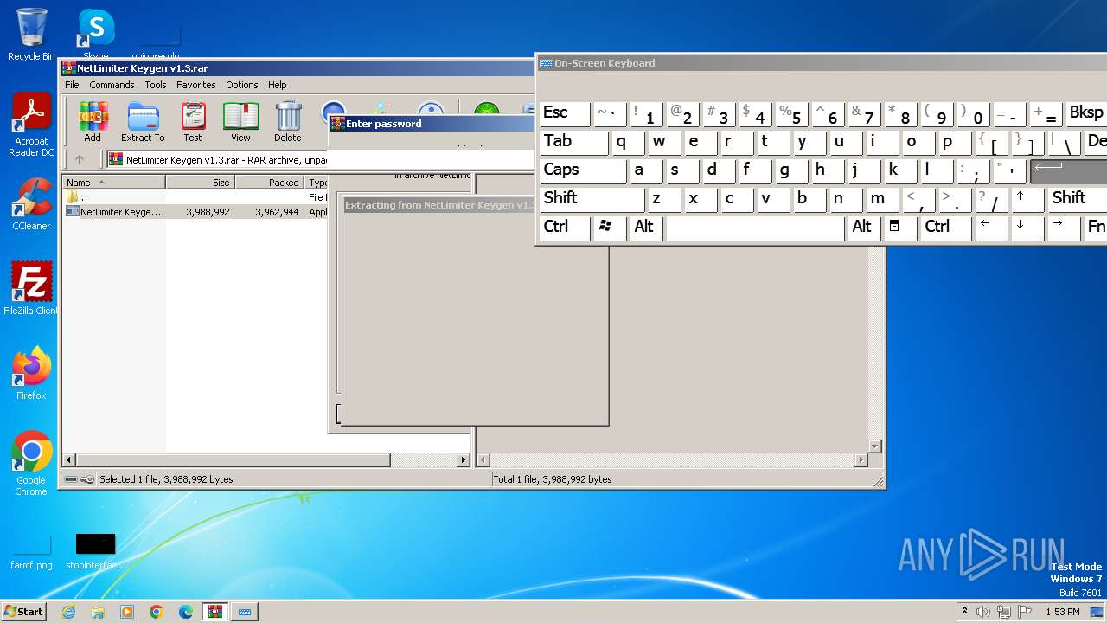The height and width of the screenshot is (623, 1107).
Task: Toggle the right Shift key on keyboard
Action: tap(1078, 199)
